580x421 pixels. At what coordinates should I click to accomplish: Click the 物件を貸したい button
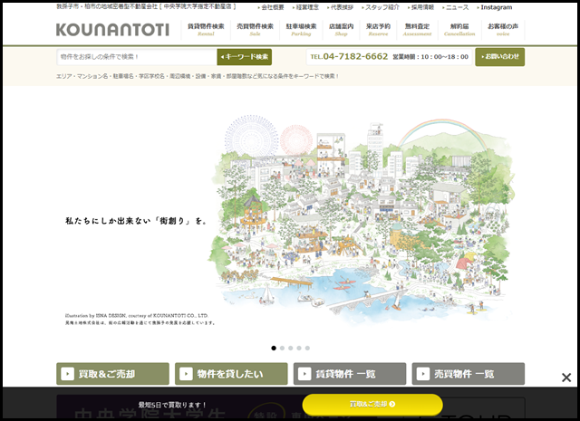231,374
